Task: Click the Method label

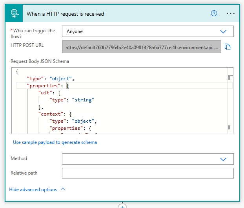Action: pos(19,158)
